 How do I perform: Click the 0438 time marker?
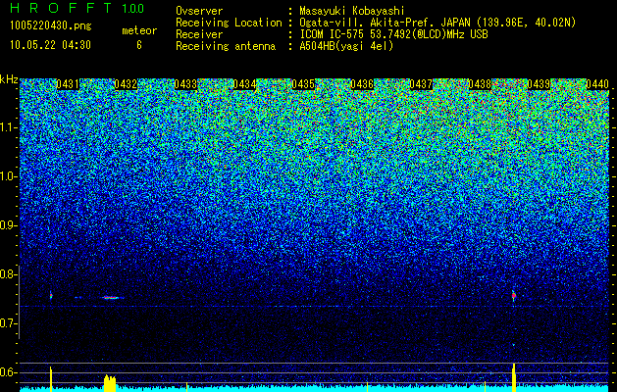click(480, 84)
